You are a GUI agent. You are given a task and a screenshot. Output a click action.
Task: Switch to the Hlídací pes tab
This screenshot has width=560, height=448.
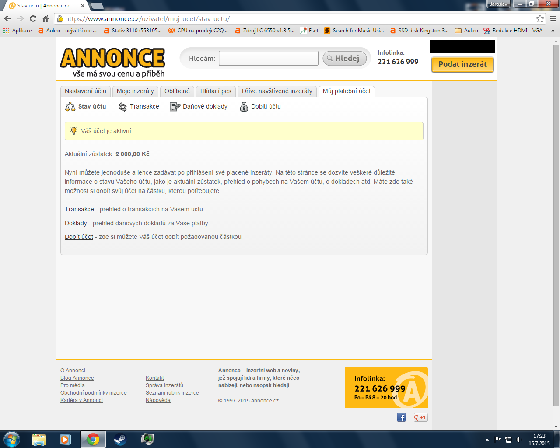pyautogui.click(x=216, y=91)
